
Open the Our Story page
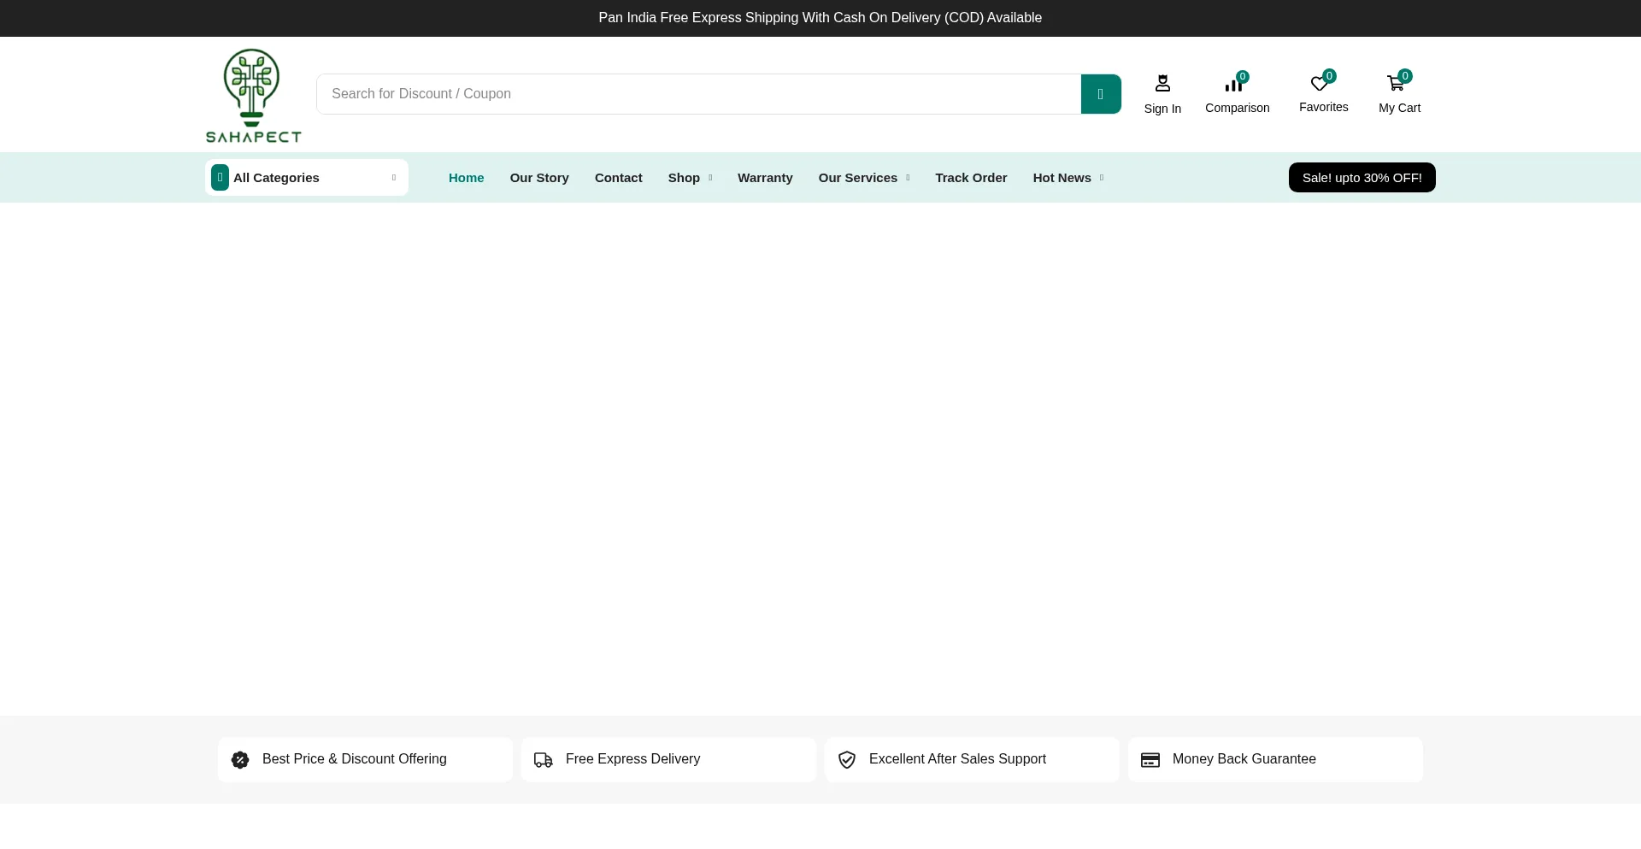pyautogui.click(x=539, y=178)
